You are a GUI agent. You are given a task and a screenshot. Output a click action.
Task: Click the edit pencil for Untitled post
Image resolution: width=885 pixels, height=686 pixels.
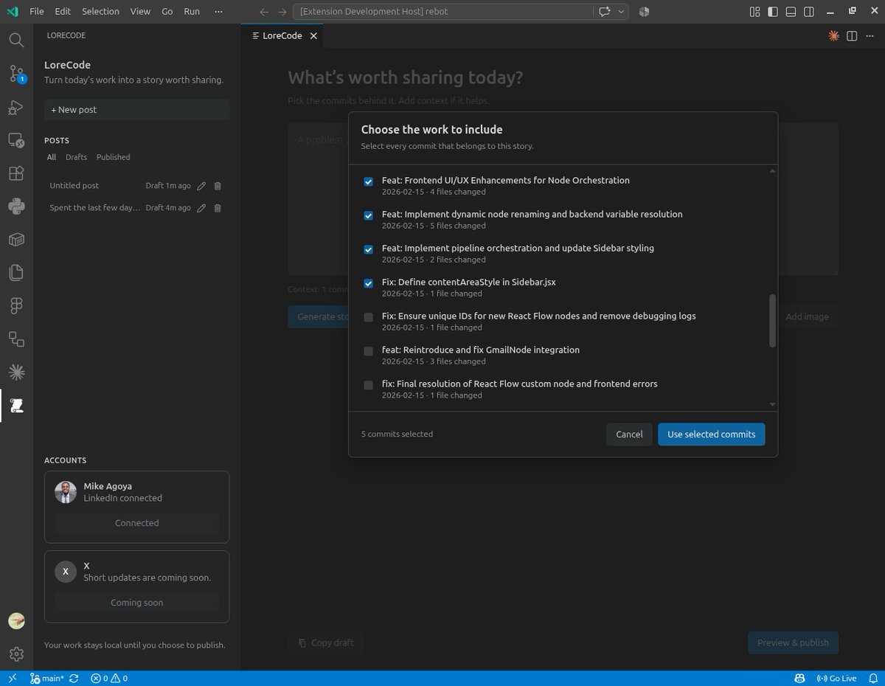201,186
